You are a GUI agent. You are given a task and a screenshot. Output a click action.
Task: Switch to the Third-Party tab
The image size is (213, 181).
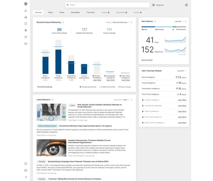click(91, 12)
